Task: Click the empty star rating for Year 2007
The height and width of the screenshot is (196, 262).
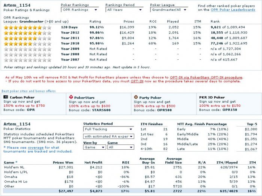Action: [28, 60]
